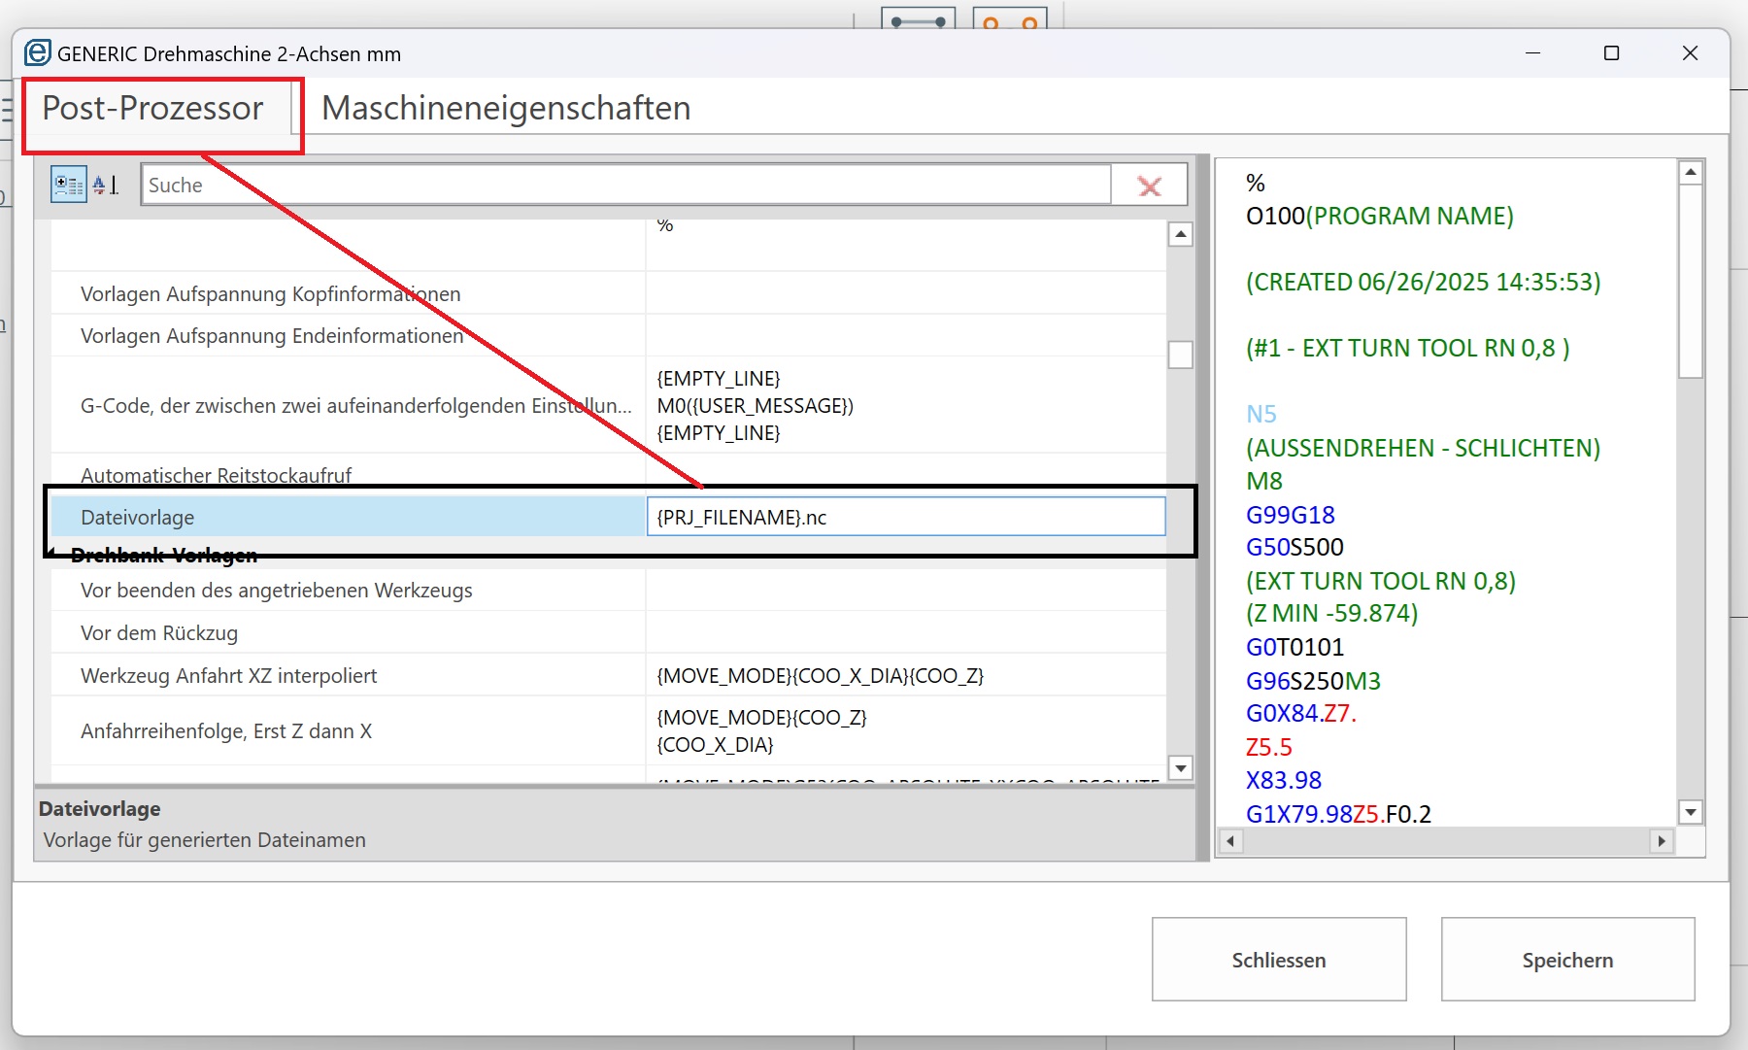
Task: Collapse the Drehbank-Vorlagen group
Action: tap(50, 554)
